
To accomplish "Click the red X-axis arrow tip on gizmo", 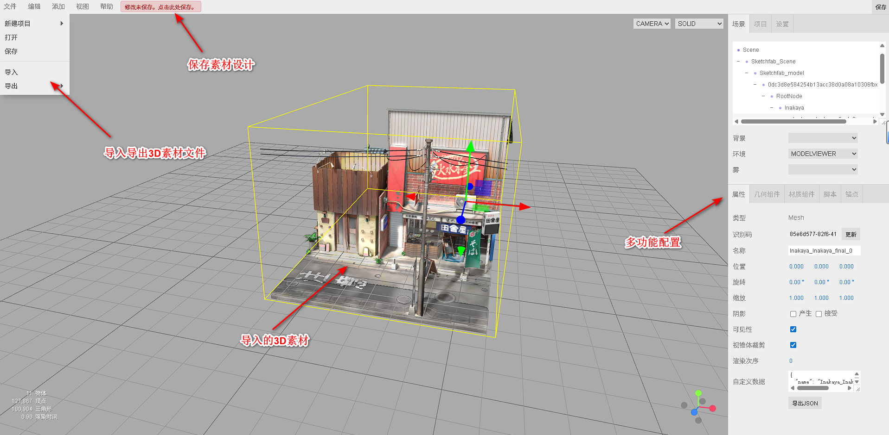I will (525, 207).
